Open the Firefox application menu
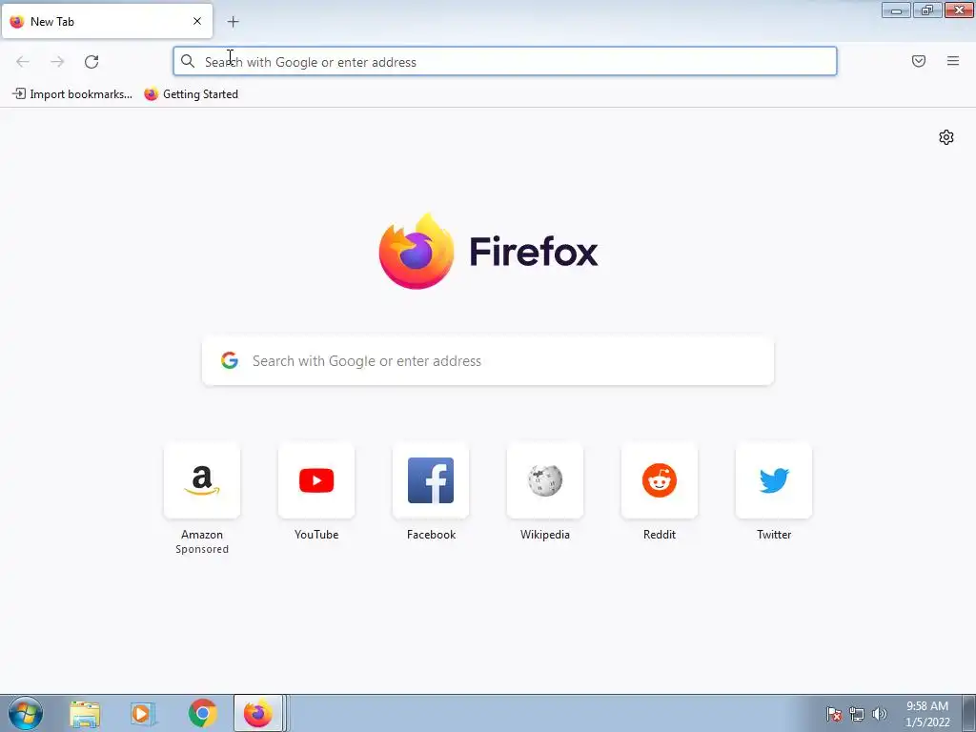The image size is (976, 732). [953, 61]
